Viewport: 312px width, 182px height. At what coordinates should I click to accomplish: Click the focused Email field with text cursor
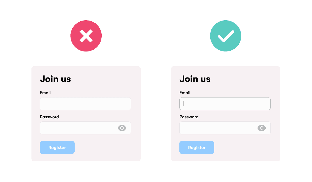[x=225, y=104]
